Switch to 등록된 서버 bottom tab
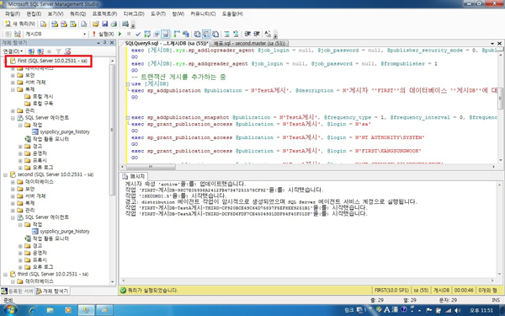Screen dimensions: 505x316 pos(18,291)
